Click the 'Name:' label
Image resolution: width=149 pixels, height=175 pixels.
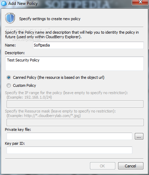10,45
